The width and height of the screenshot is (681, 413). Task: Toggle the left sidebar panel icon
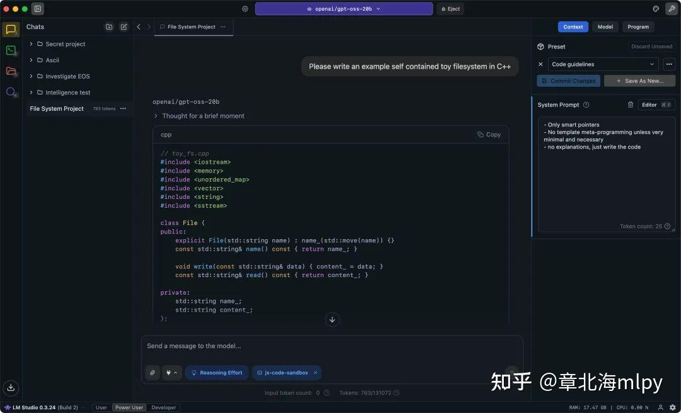[x=38, y=9]
